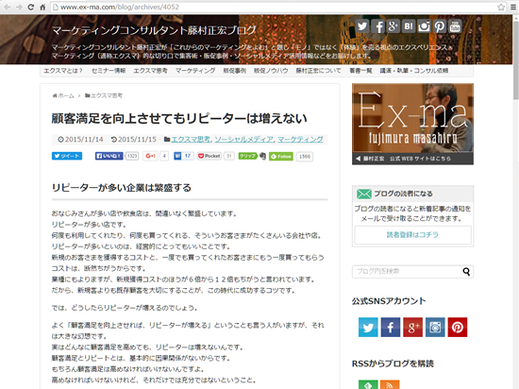The width and height of the screenshot is (519, 389).
Task: Open the YouTube icon in header banner
Action: [x=455, y=26]
